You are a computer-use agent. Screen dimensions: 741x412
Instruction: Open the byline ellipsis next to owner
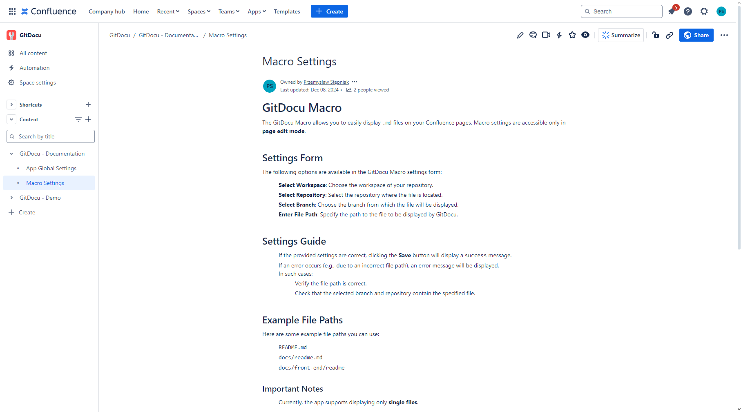pyautogui.click(x=355, y=82)
